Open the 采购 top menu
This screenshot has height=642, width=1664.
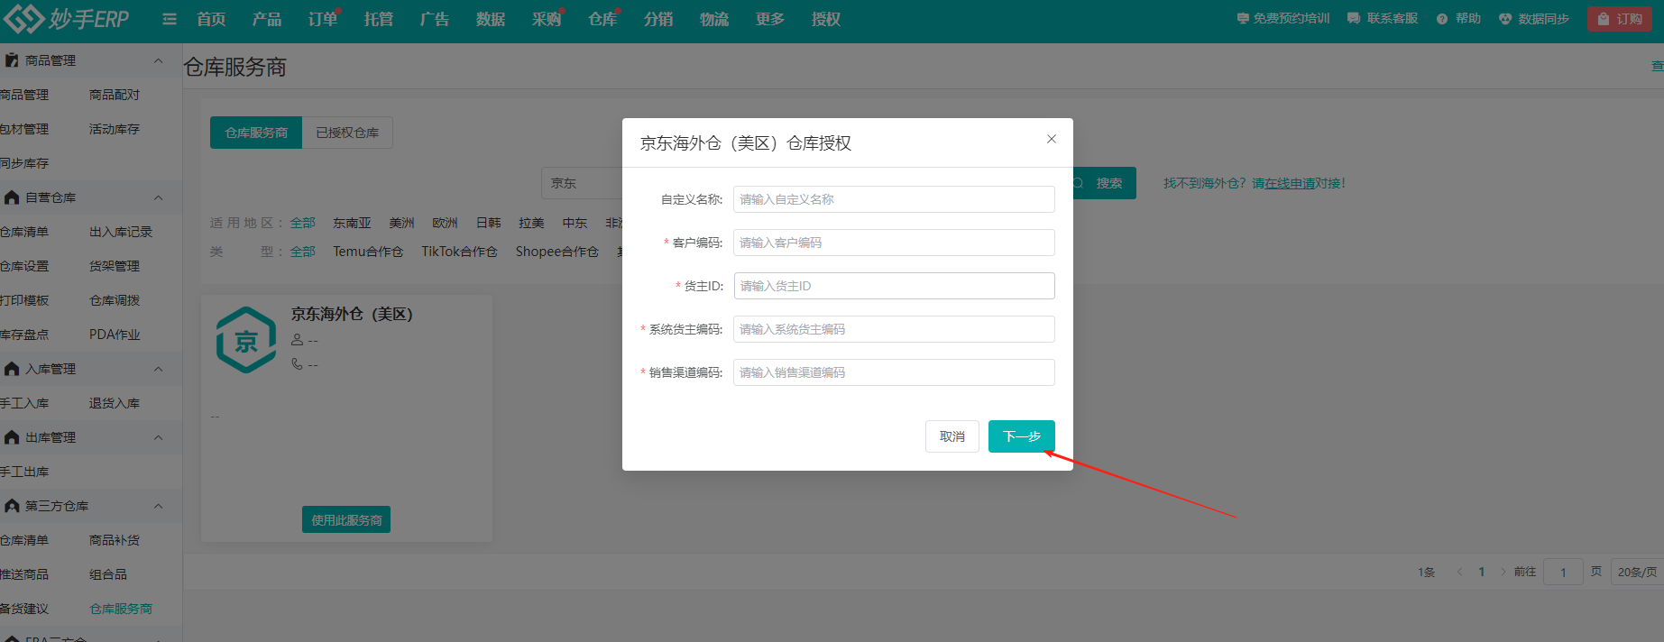(x=547, y=19)
